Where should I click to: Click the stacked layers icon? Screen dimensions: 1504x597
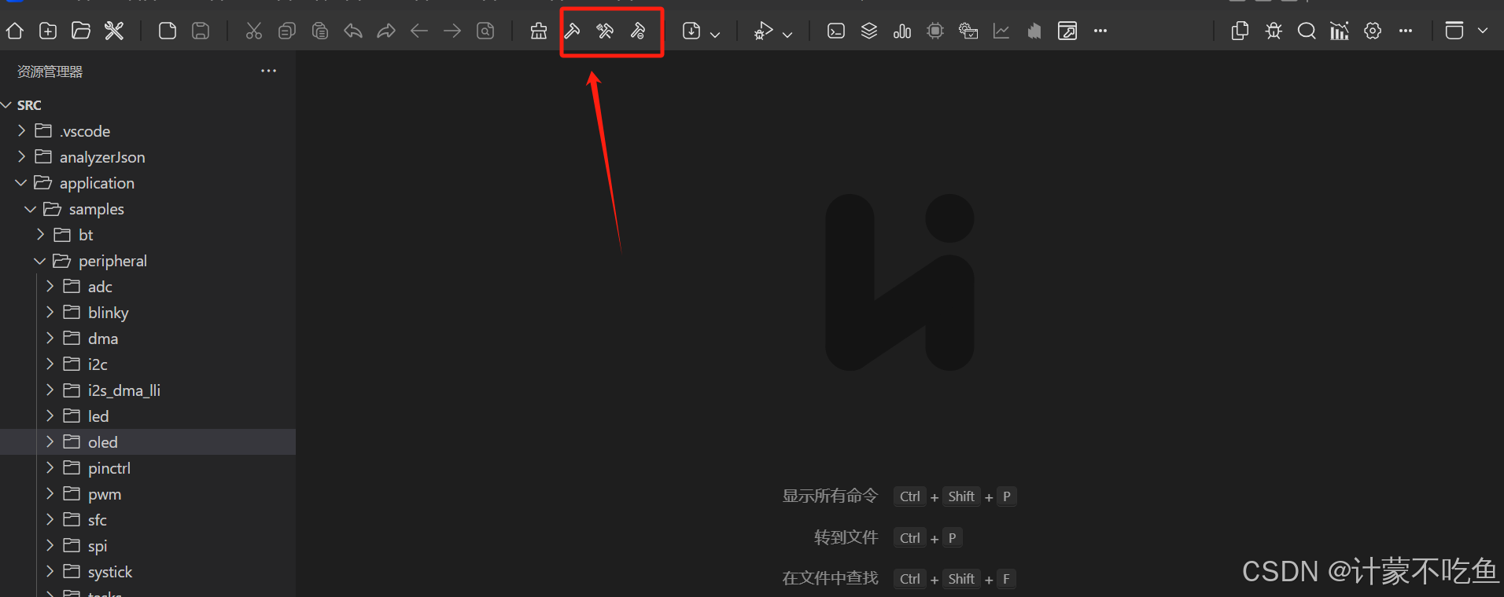coord(869,31)
